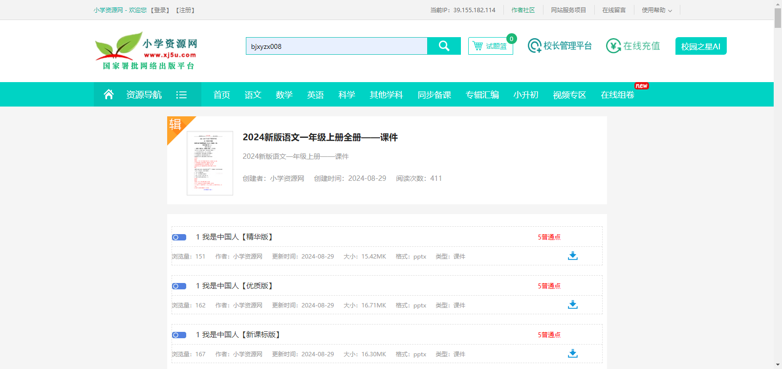Open the 专辑汇编 menu item
This screenshot has height=369, width=782.
(x=482, y=95)
